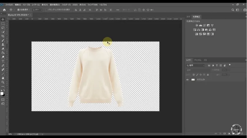Viewport: 247px width, 138px height.
Task: Select the Crop tool
Action: click(3, 36)
